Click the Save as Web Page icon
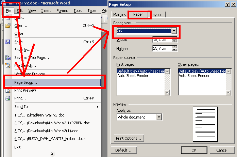This screenshot has height=157, width=237. (x=8, y=58)
